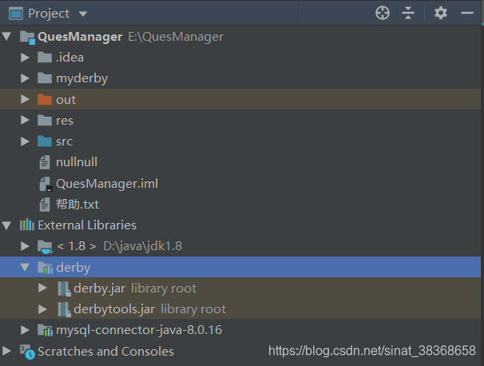Image resolution: width=484 pixels, height=366 pixels.
Task: Expand the myderby folder arrow
Action: coord(25,78)
